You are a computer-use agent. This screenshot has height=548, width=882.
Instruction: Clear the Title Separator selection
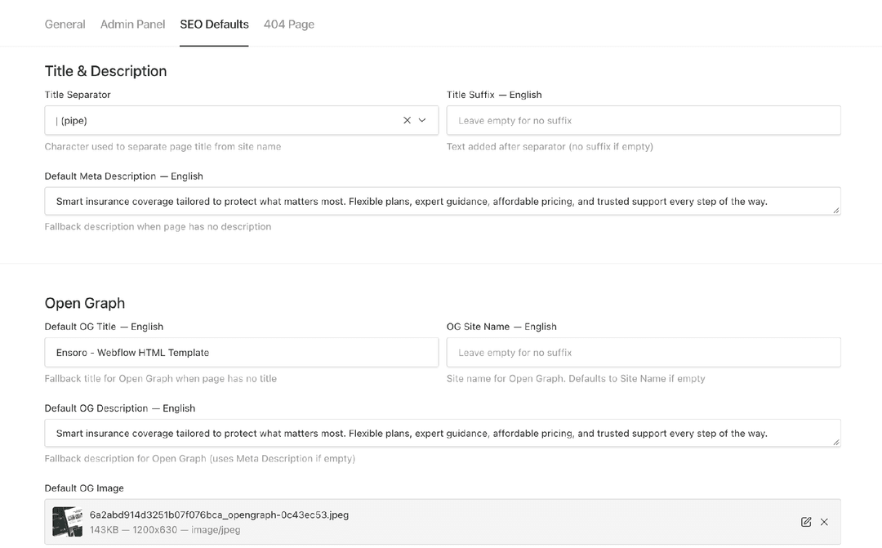tap(407, 120)
